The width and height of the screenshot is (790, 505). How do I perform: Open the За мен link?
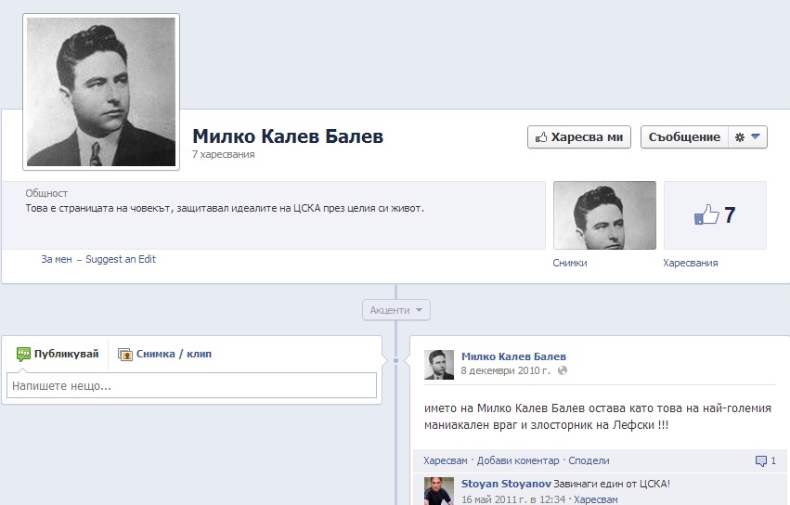pyautogui.click(x=56, y=260)
